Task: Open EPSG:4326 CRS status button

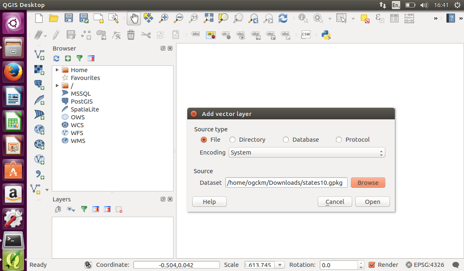Action: pos(425,265)
